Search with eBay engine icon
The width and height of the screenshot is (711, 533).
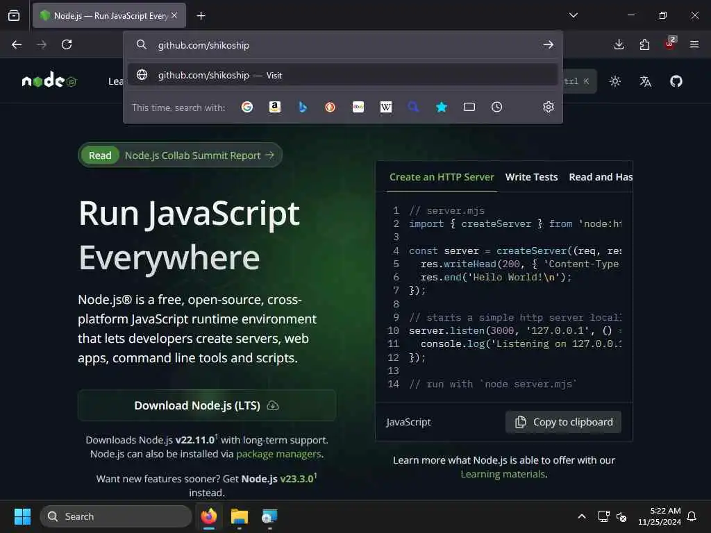click(x=358, y=107)
